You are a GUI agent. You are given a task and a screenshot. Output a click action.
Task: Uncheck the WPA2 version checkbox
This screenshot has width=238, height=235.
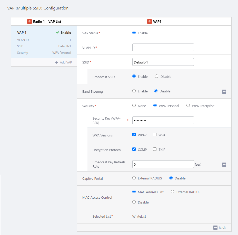point(134,135)
